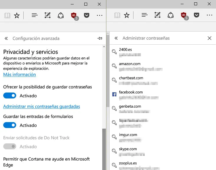
Task: Click the settings pane scrollbar thumb
Action: [x=104, y=149]
